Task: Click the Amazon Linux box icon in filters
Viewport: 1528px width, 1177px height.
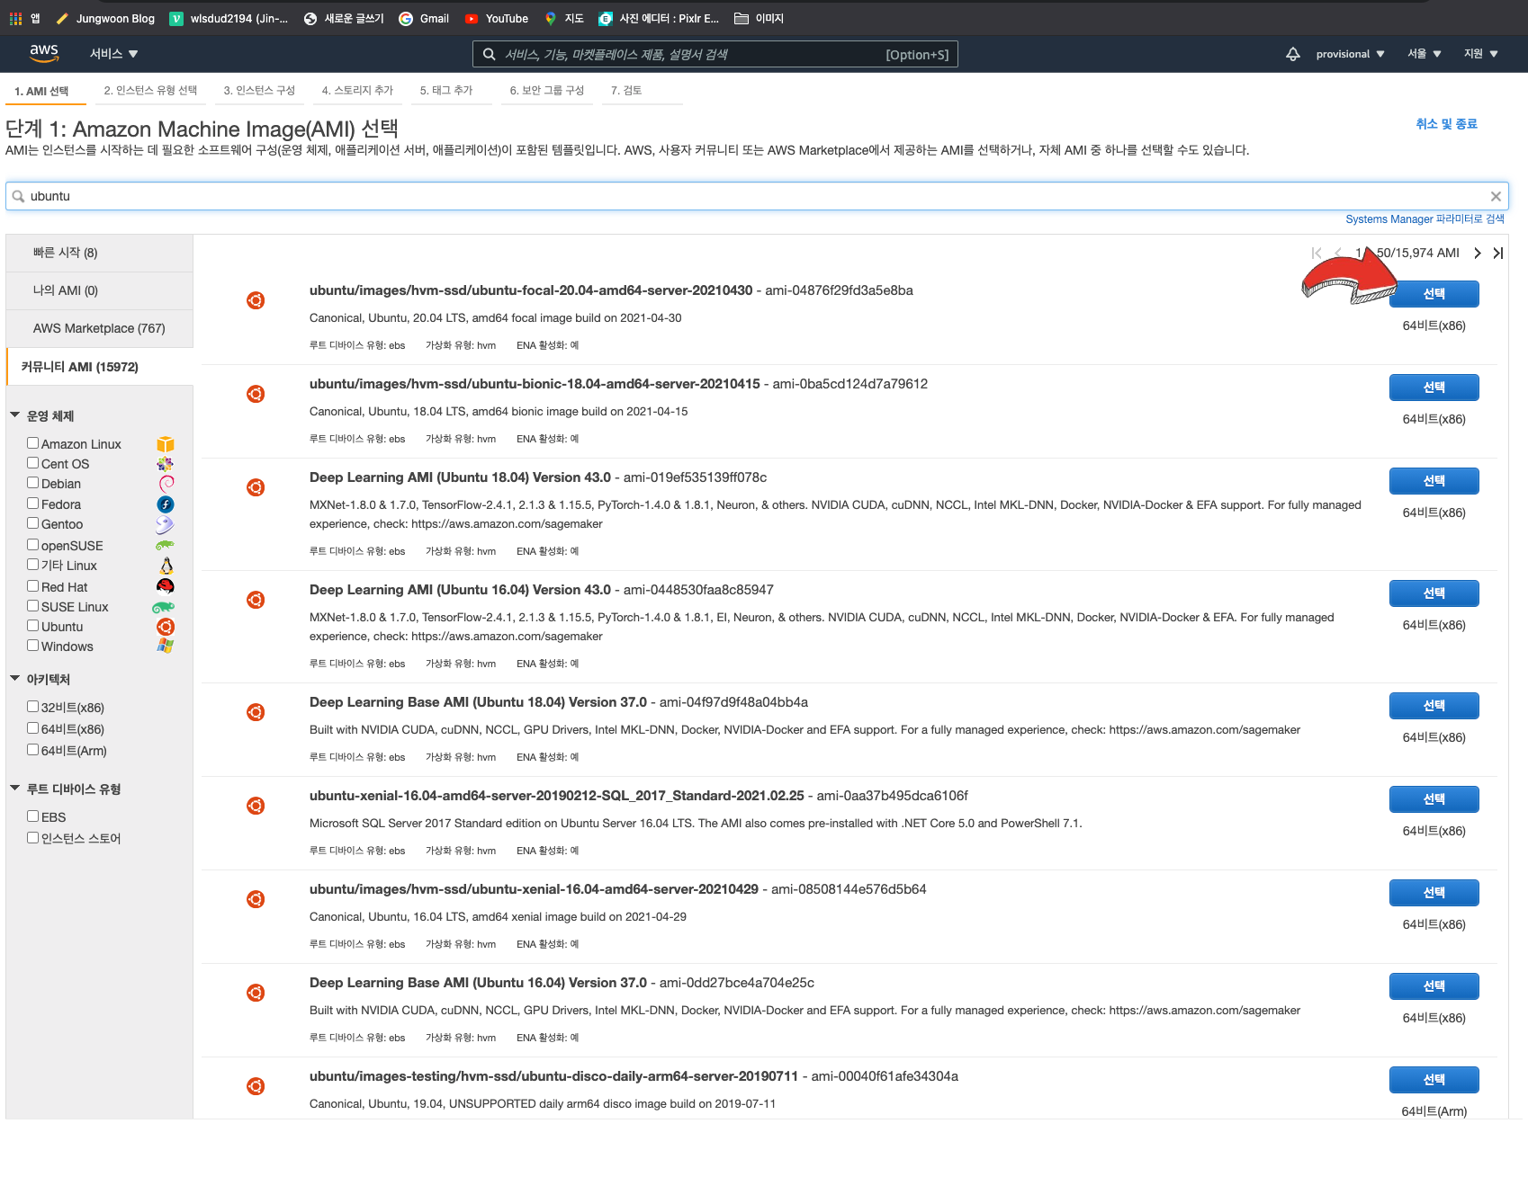Action: click(x=166, y=444)
